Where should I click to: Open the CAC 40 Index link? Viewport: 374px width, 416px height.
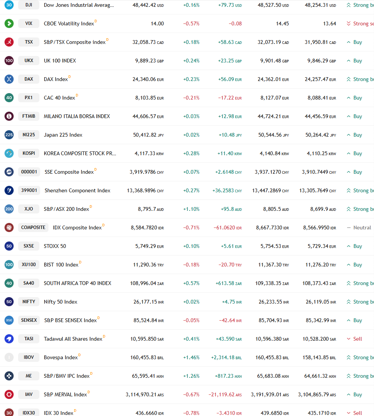(59, 98)
